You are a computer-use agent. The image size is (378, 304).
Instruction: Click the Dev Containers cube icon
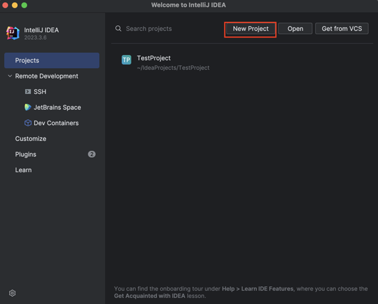click(28, 123)
